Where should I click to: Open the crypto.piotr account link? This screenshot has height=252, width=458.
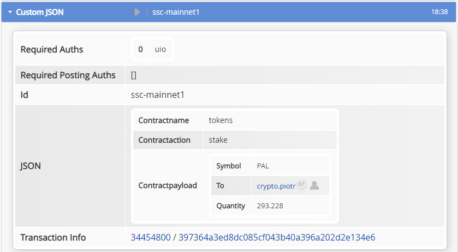click(276, 186)
